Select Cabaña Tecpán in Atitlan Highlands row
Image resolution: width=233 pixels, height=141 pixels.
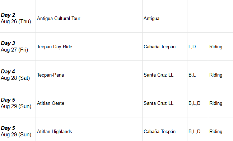[x=165, y=129]
